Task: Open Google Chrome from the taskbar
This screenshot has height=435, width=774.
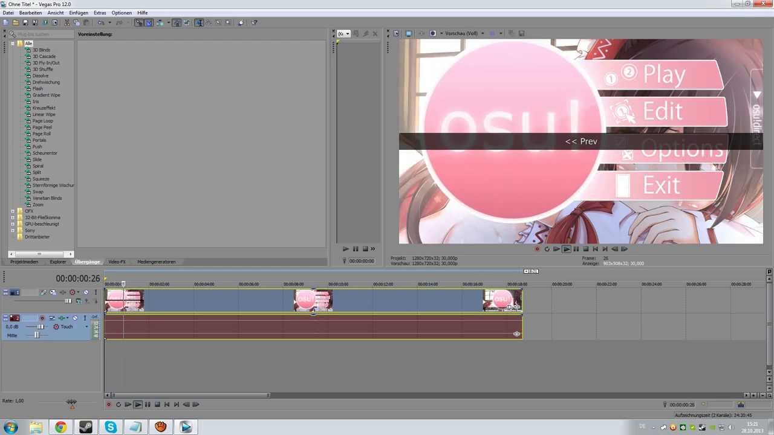Action: (60, 427)
